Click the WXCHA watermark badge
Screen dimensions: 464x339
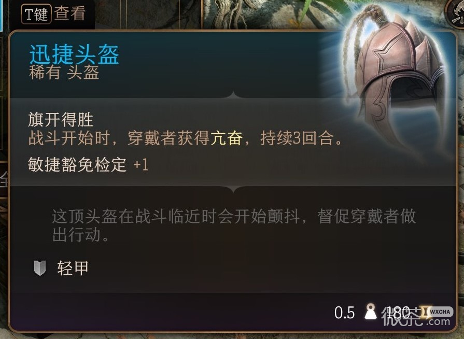click(440, 312)
